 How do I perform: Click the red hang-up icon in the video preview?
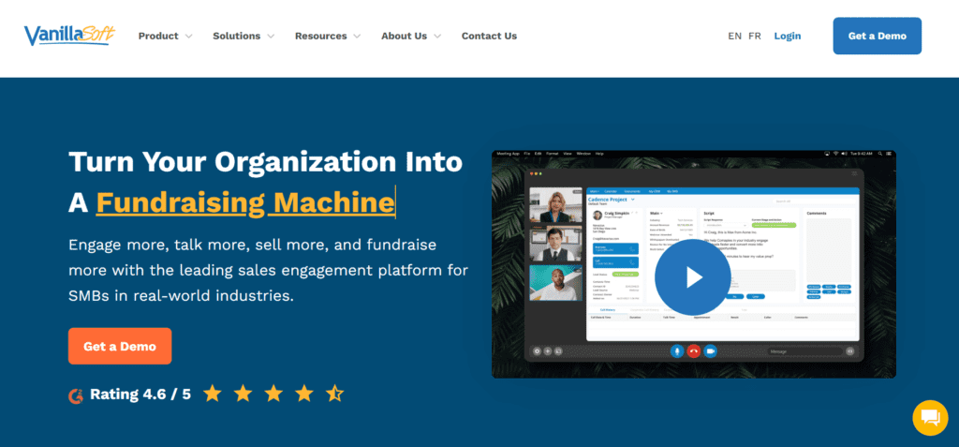[694, 350]
